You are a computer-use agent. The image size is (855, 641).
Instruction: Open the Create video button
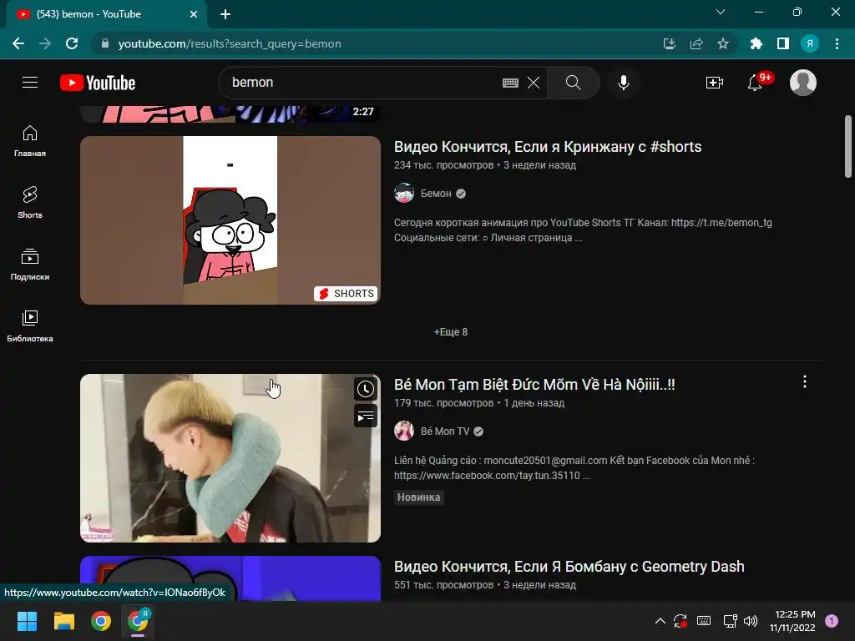coord(715,83)
